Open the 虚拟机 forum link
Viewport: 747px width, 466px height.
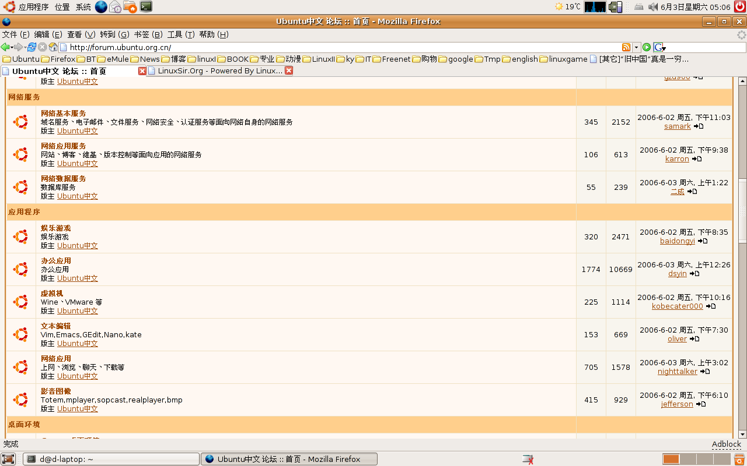[x=52, y=293]
